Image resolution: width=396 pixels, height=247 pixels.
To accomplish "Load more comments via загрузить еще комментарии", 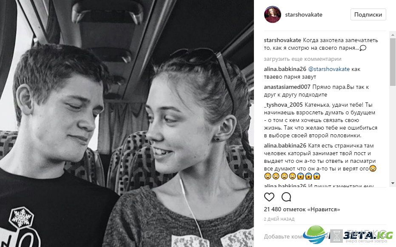I will click(x=302, y=59).
